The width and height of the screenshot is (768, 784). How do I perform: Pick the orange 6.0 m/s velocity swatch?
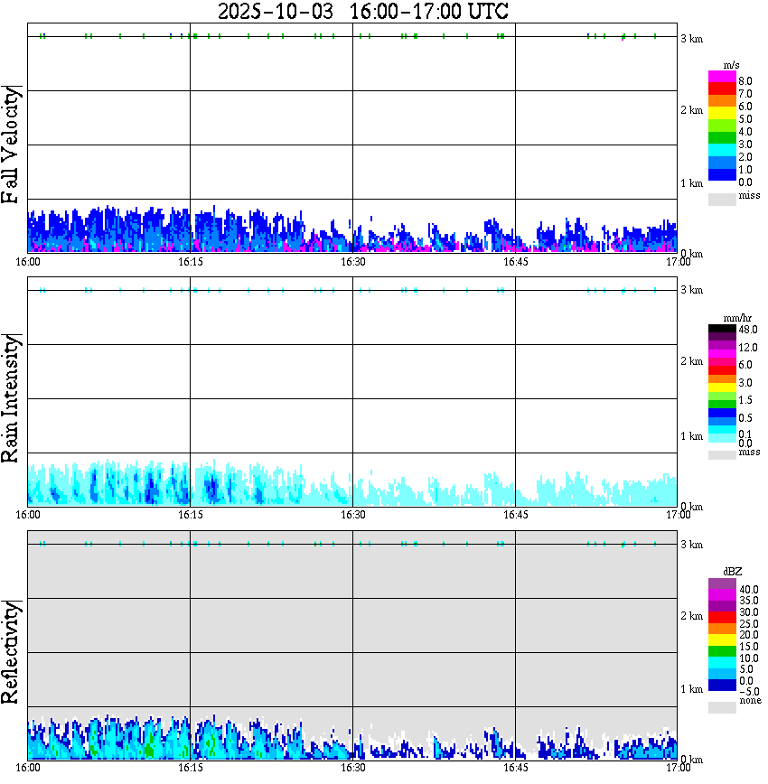tap(722, 101)
